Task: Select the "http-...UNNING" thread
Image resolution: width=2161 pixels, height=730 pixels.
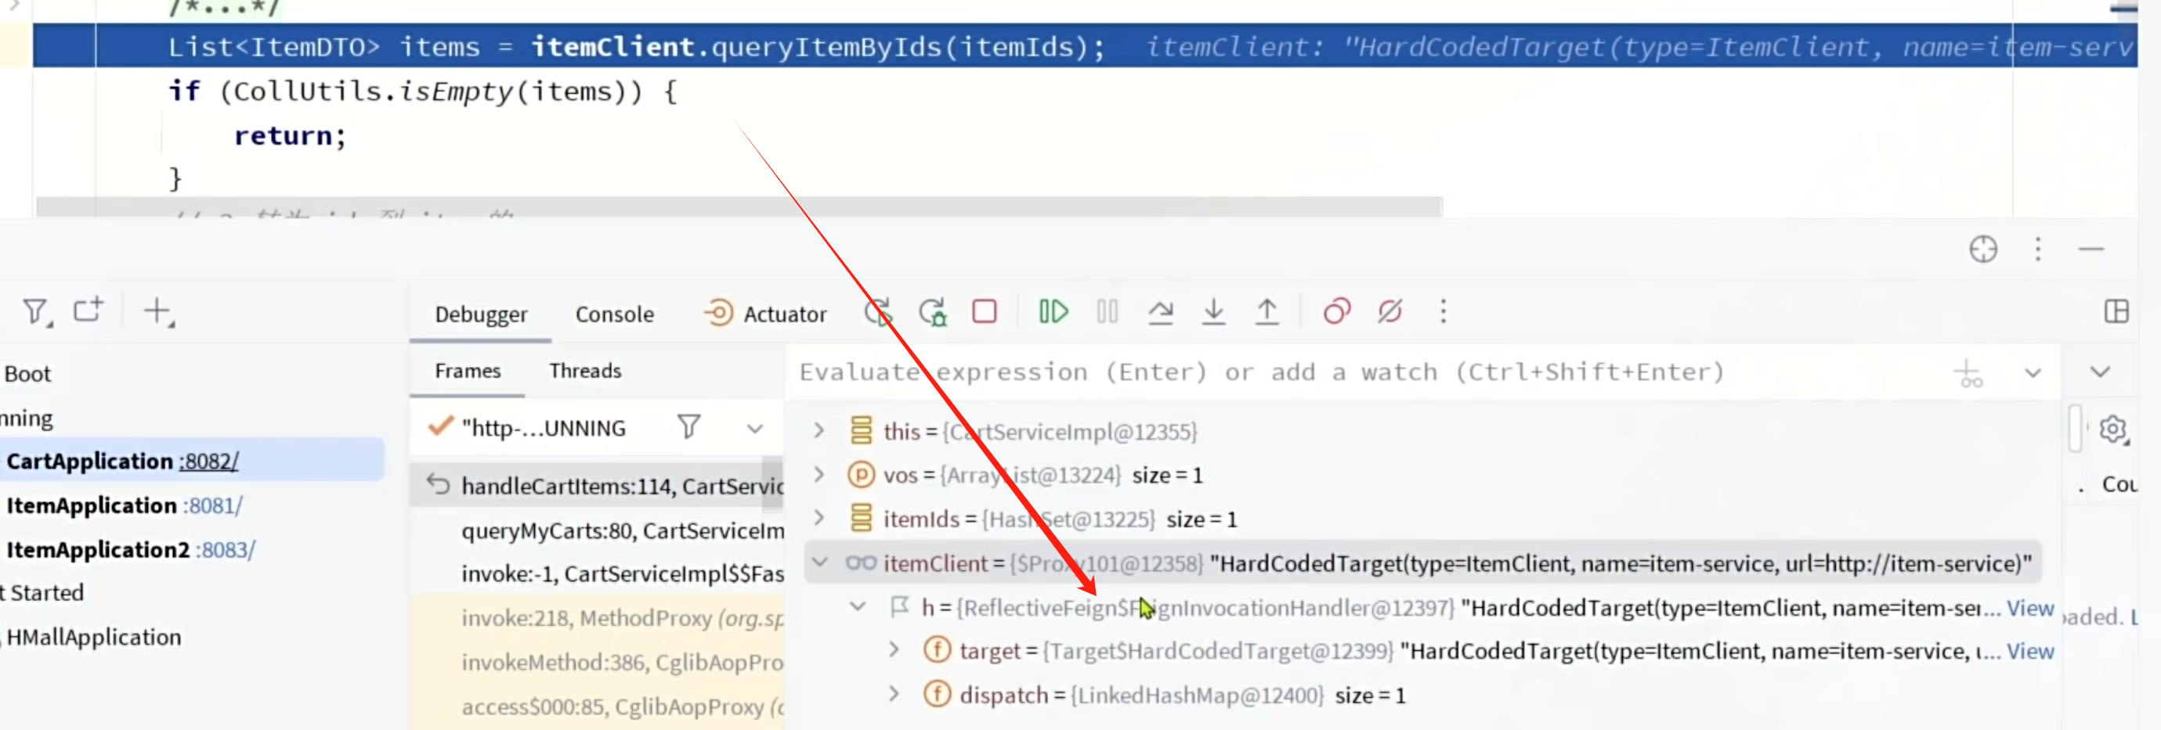Action: point(544,428)
